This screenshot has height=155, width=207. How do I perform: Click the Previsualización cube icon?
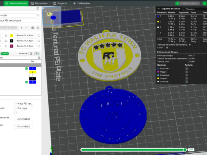coord(6,3)
